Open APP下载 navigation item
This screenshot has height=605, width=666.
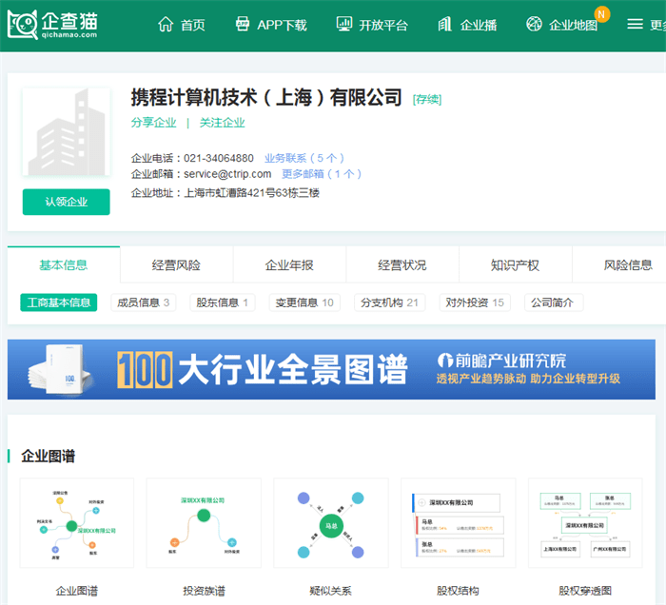282,25
